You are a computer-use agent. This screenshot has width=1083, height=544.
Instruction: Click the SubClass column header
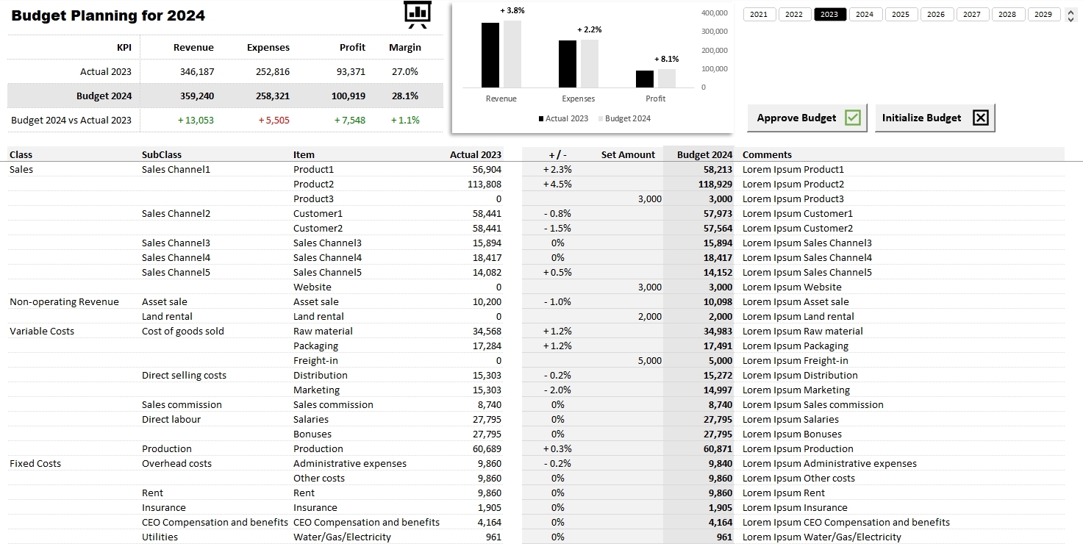[x=162, y=154]
